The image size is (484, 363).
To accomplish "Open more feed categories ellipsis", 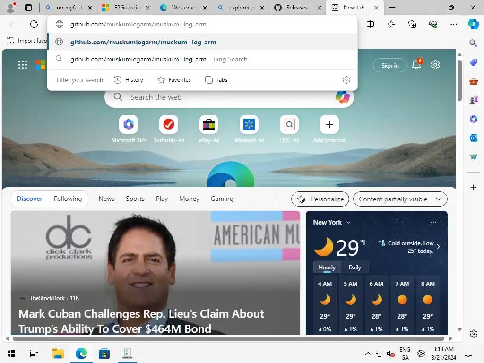I will pyautogui.click(x=276, y=199).
